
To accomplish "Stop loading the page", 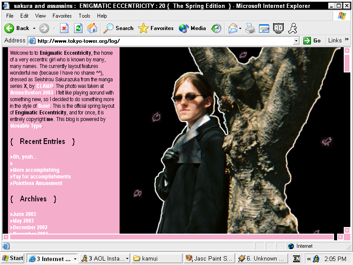I will (64, 28).
